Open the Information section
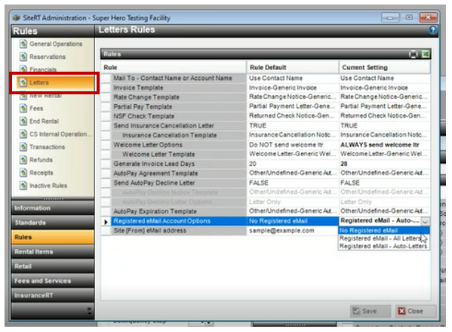This screenshot has height=332, width=452. click(53, 208)
